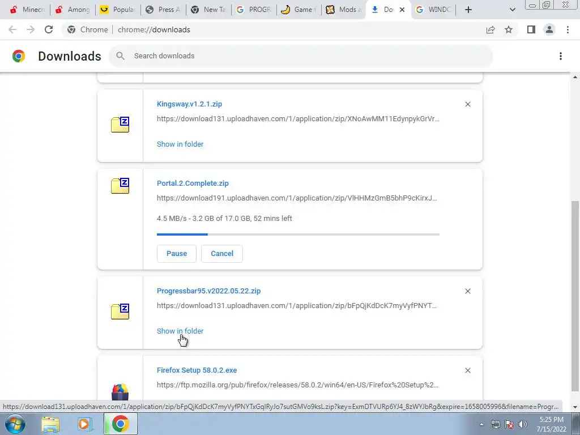Share this page using the share icon

point(491,29)
